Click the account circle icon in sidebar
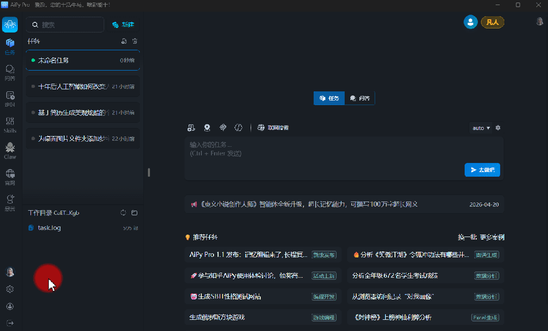 10,306
